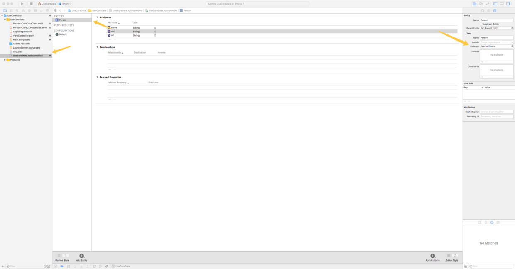Open Type dropdown for name attribute

pos(145,27)
